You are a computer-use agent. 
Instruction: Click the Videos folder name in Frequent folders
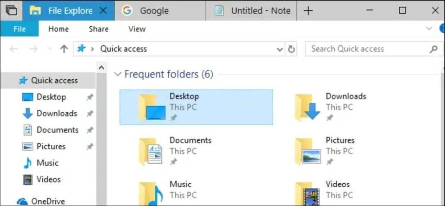[x=338, y=184]
